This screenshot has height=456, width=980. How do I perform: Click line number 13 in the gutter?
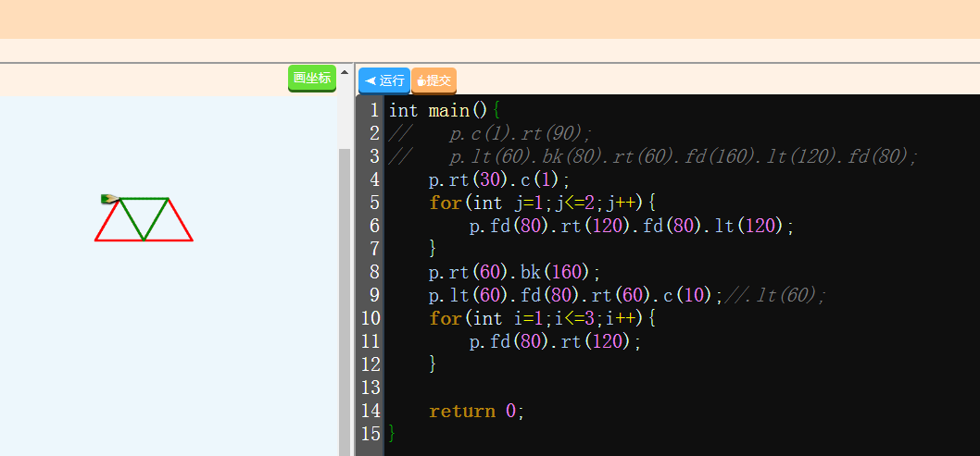pos(371,388)
